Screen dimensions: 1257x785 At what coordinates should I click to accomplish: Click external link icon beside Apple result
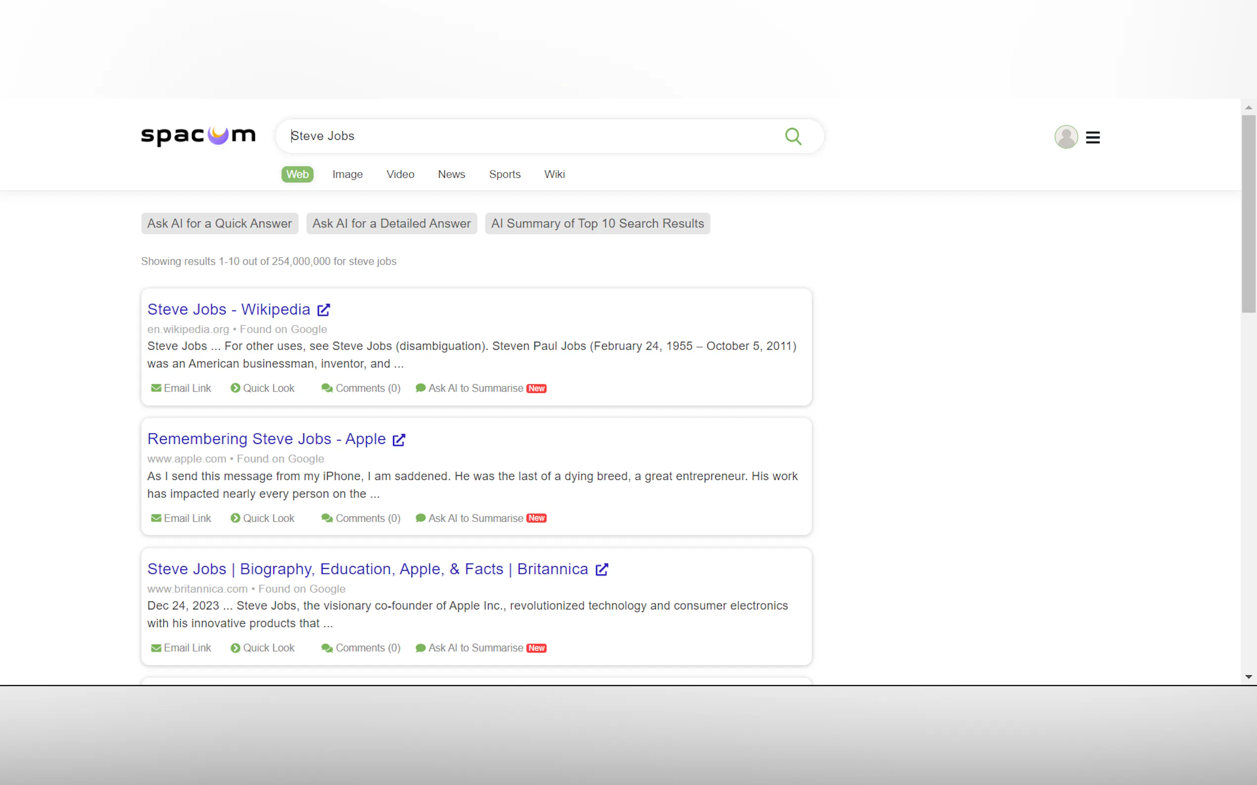[x=398, y=440]
